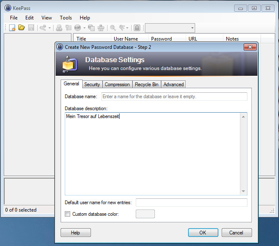This screenshot has width=279, height=246.
Task: Expand the Show entries dropdown arrow
Action: point(127,28)
